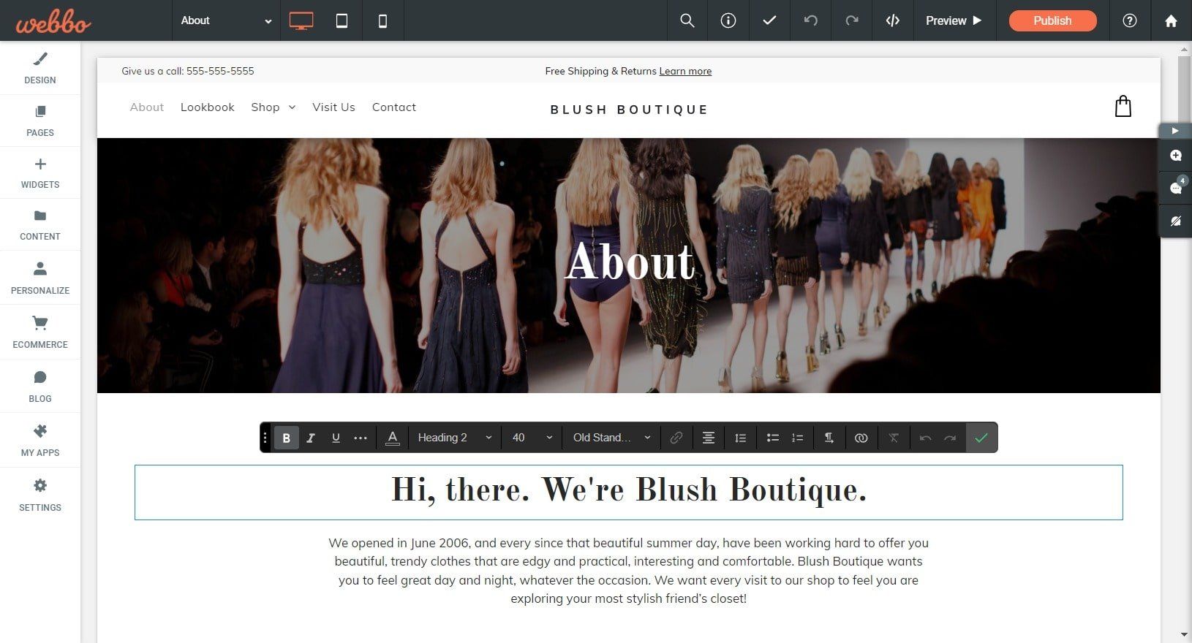Open the developer code editor icon
1192x643 pixels.
coord(892,20)
